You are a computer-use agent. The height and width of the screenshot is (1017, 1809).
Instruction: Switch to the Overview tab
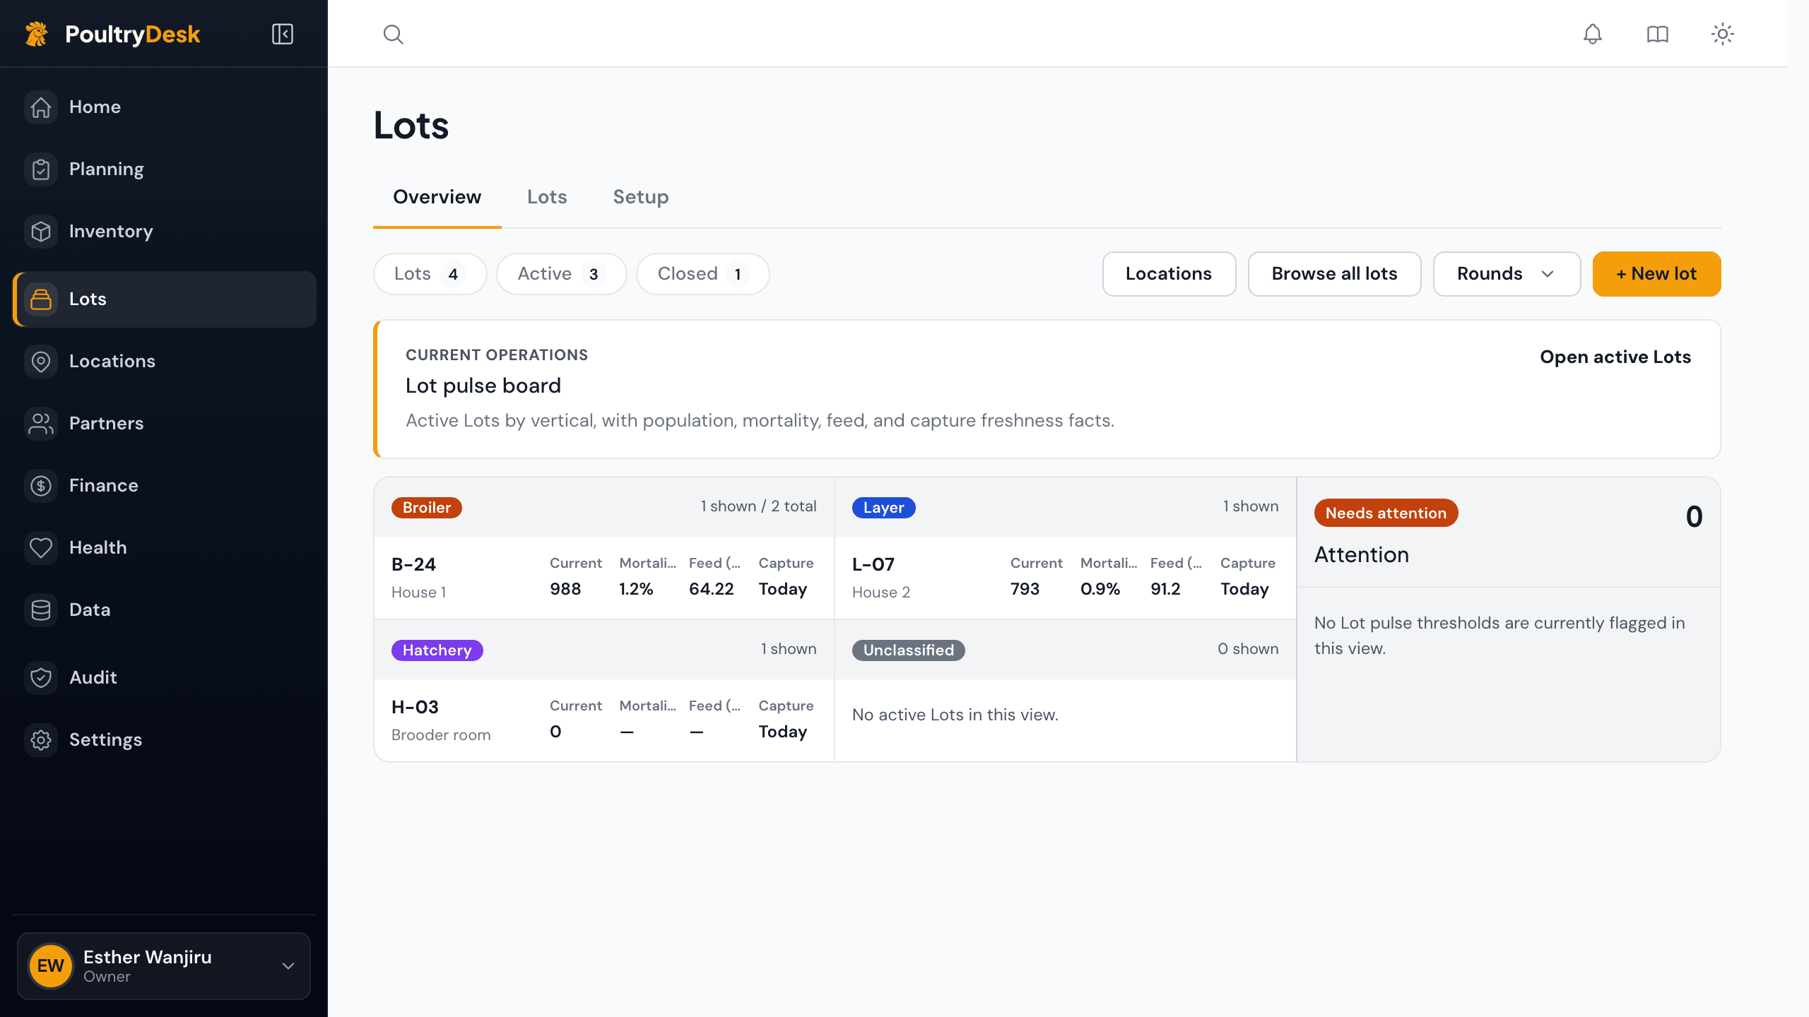437,197
